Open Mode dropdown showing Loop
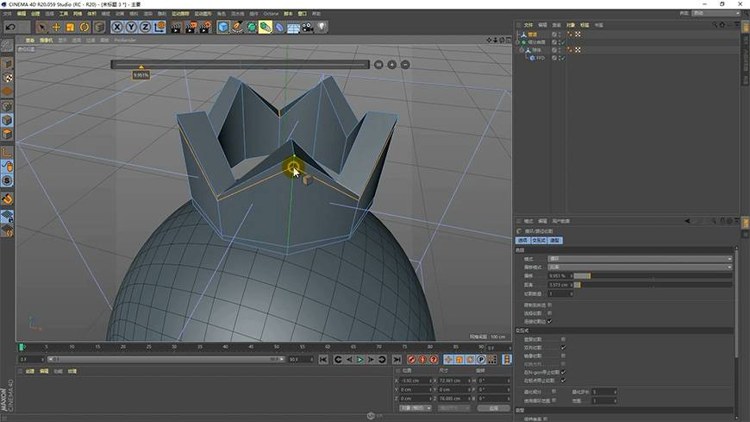Image resolution: width=750 pixels, height=422 pixels. point(640,259)
